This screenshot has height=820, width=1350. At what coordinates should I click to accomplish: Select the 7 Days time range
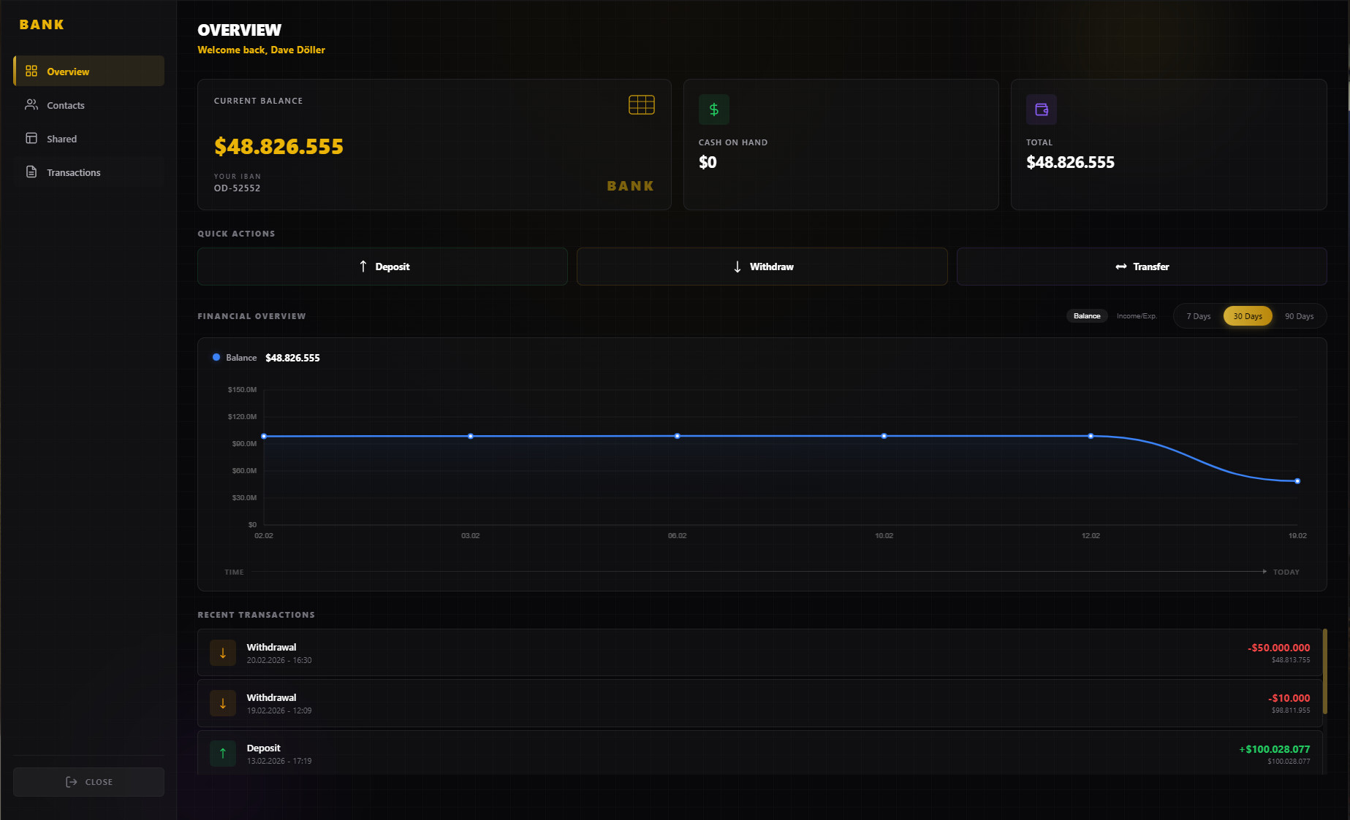(x=1198, y=316)
